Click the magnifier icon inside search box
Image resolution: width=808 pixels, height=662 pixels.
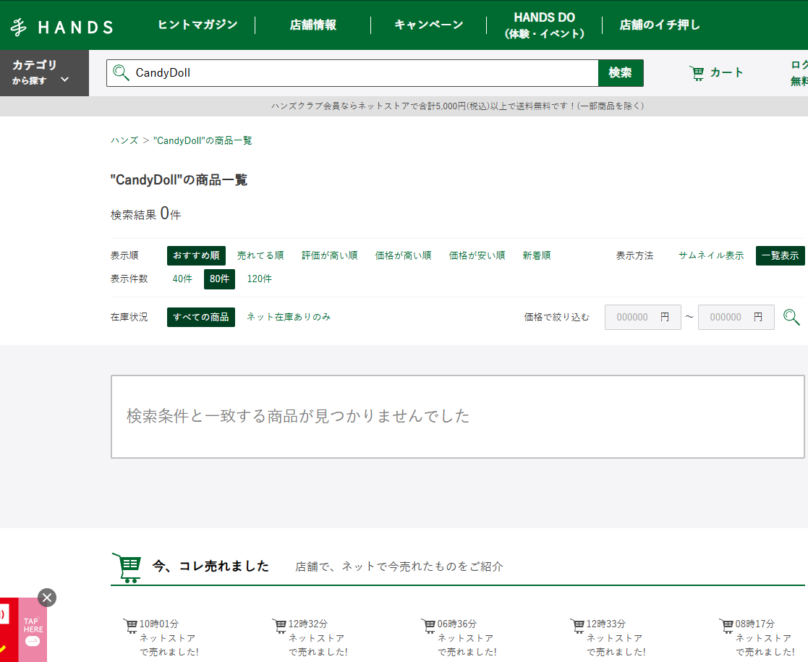(x=121, y=72)
